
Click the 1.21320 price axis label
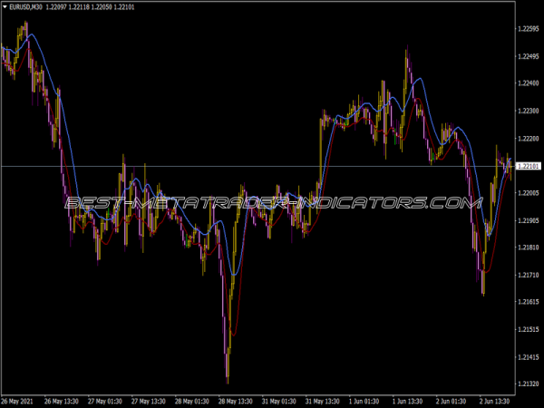(x=527, y=384)
